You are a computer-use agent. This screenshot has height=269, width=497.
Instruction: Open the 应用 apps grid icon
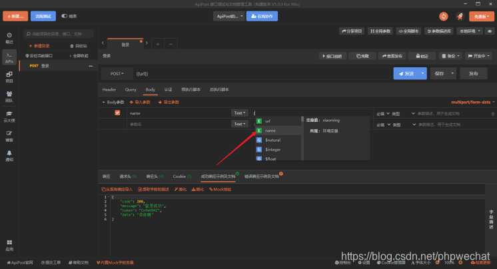point(9,245)
